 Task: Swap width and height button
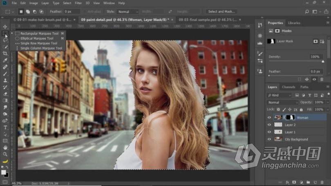(170, 11)
